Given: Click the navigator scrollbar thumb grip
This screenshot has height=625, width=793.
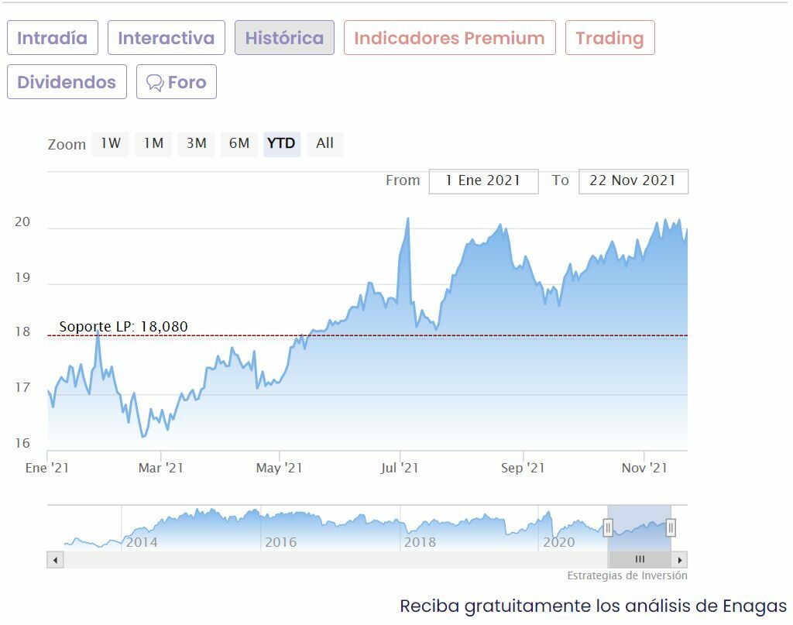Looking at the screenshot, I should point(640,559).
